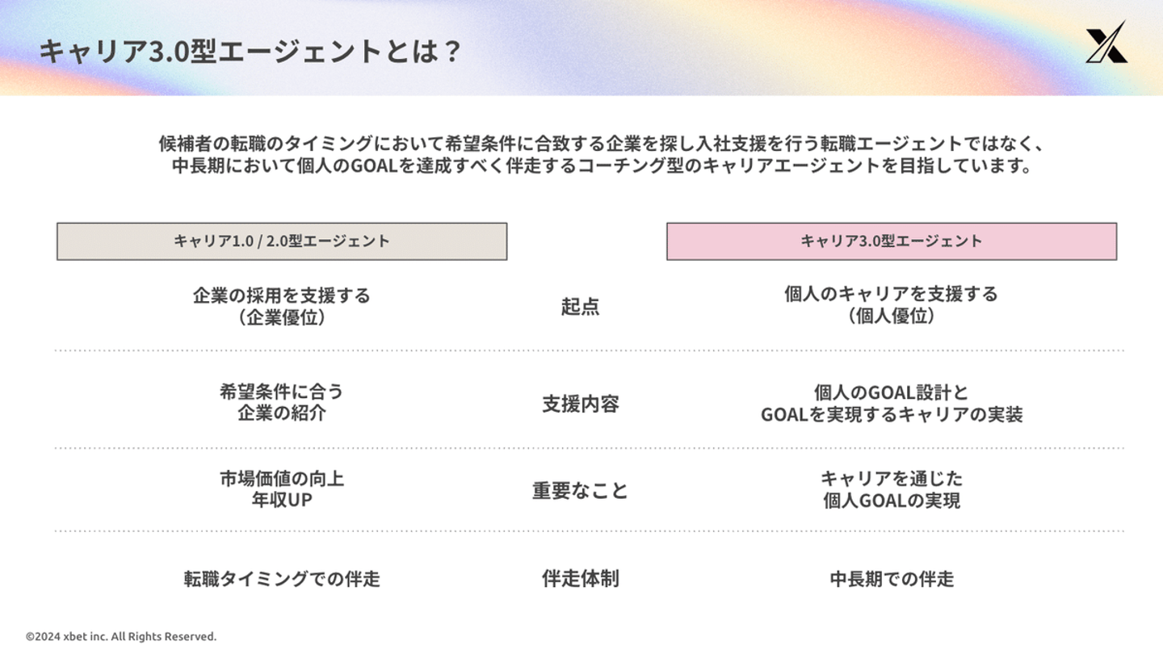Click the X logo in the top-right corner
Screen dimensions: 1163x654
(1106, 42)
